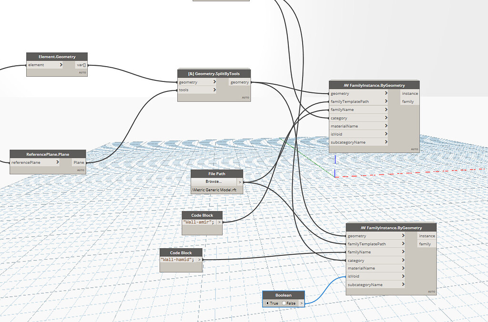Viewport: 488px width, 322px height.
Task: Click the instance output port of upper FamilyInstance.ByGeometry
Action: (x=410, y=93)
